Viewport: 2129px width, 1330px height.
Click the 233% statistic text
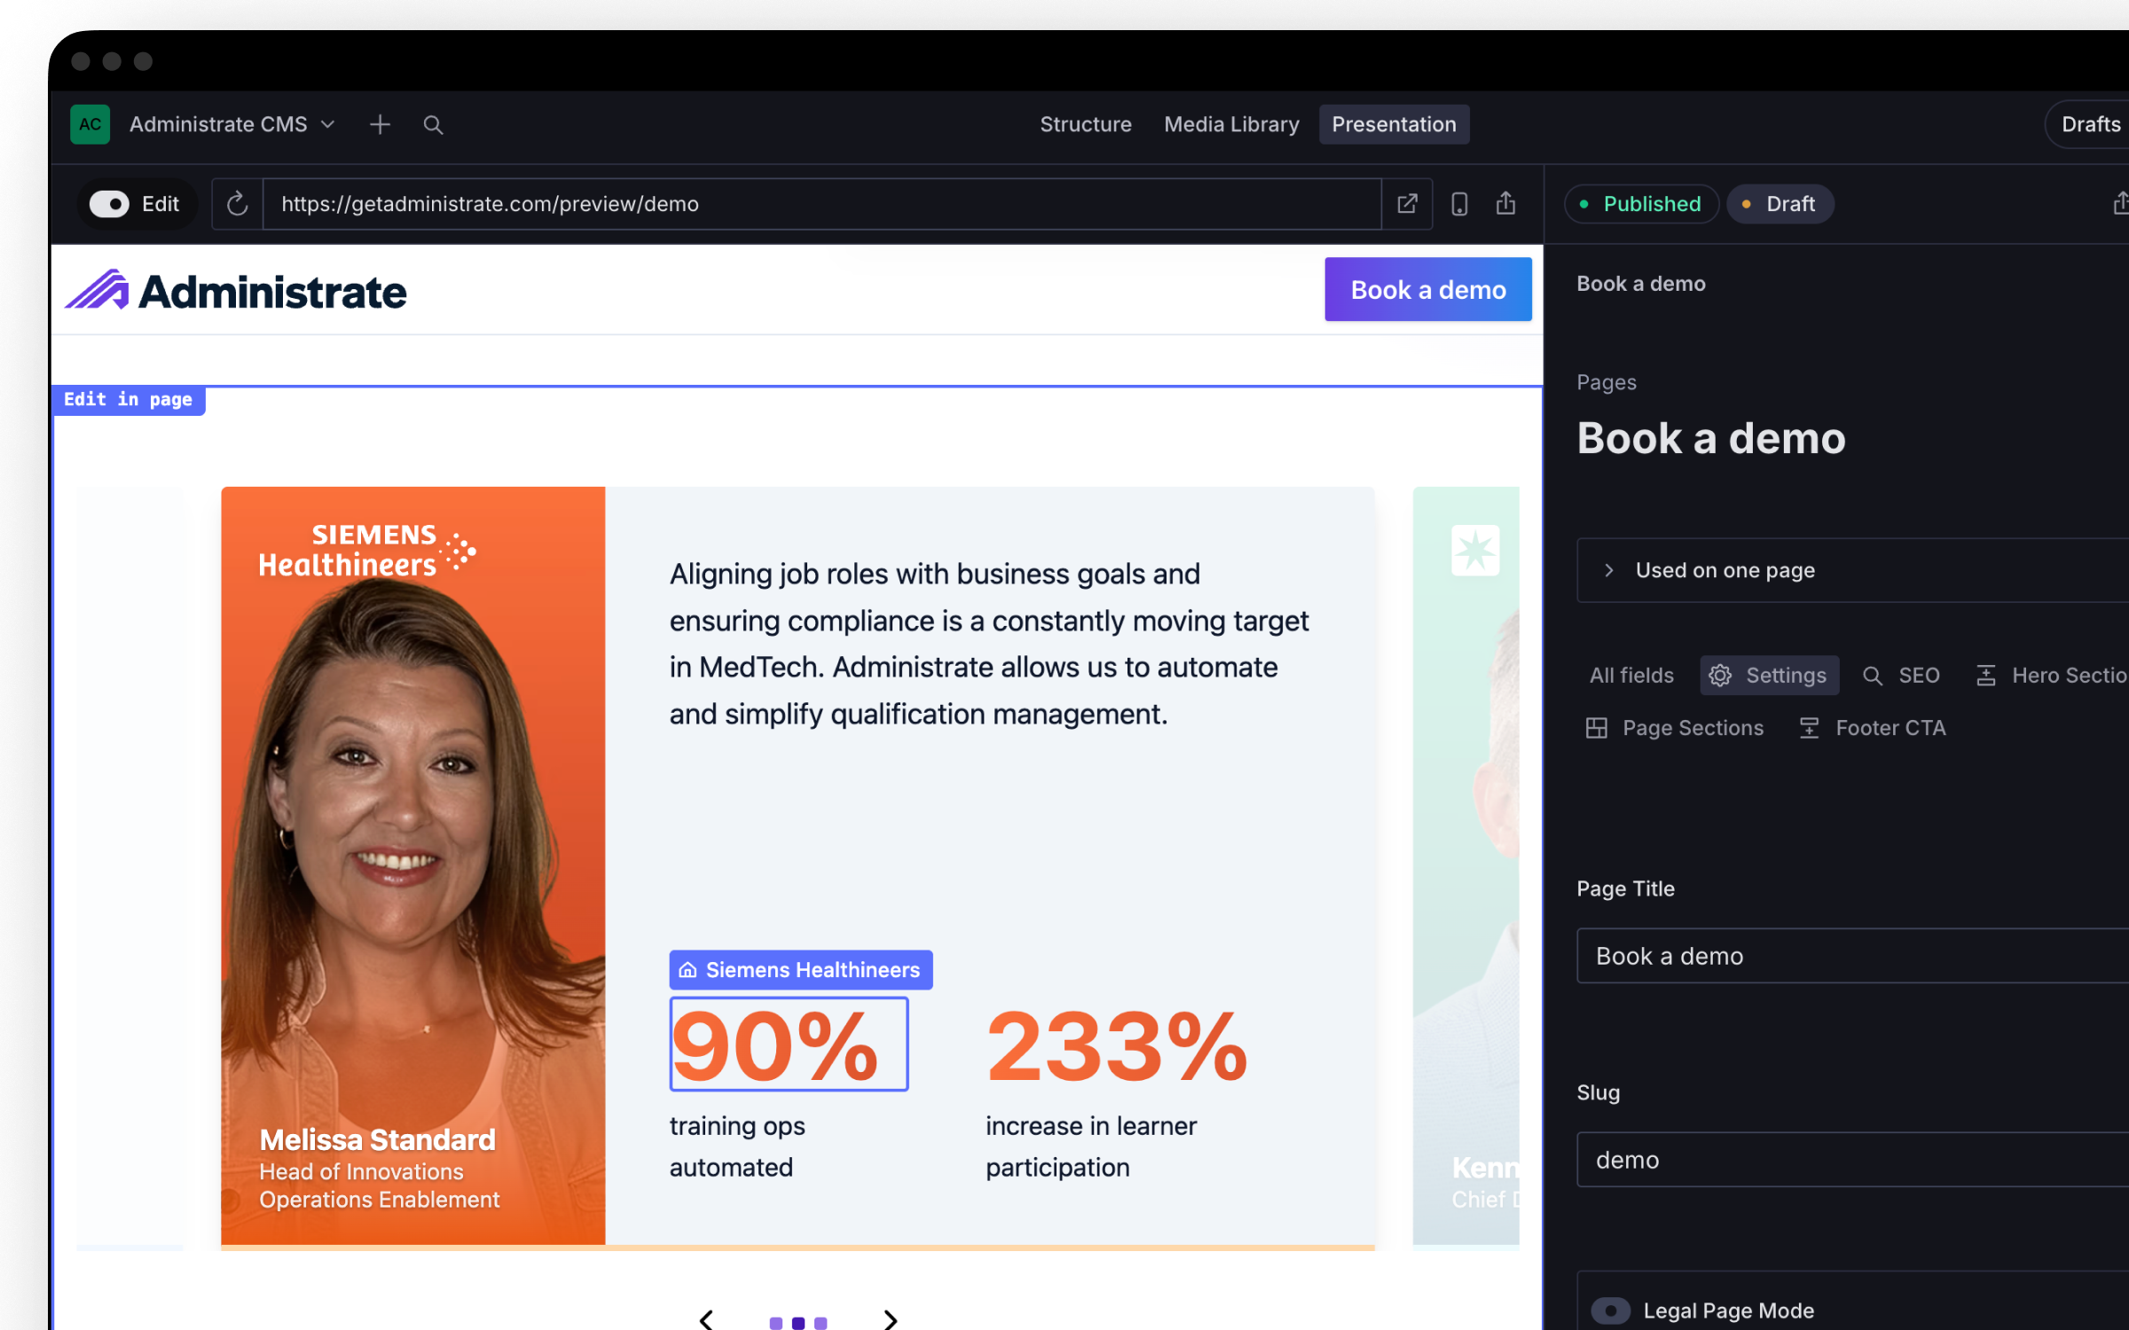click(x=1117, y=1046)
